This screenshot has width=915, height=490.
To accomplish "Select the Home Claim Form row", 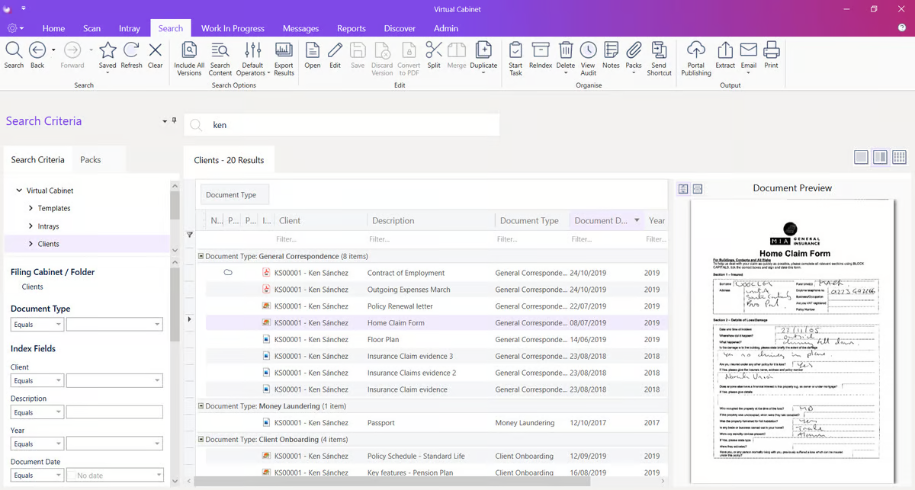I will 396,323.
